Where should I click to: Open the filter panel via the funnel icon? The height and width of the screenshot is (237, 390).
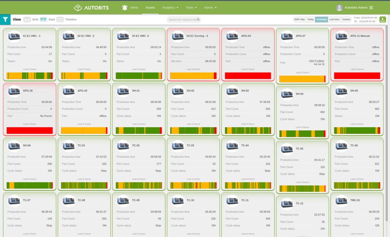5,19
